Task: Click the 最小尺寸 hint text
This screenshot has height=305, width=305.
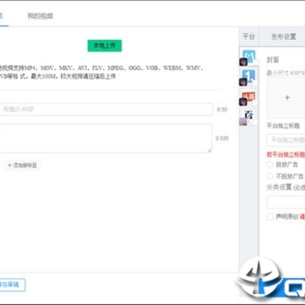Action: point(286,74)
